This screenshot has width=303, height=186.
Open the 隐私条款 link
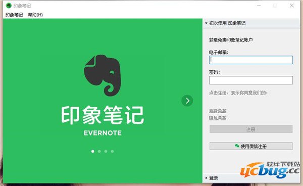218,118
